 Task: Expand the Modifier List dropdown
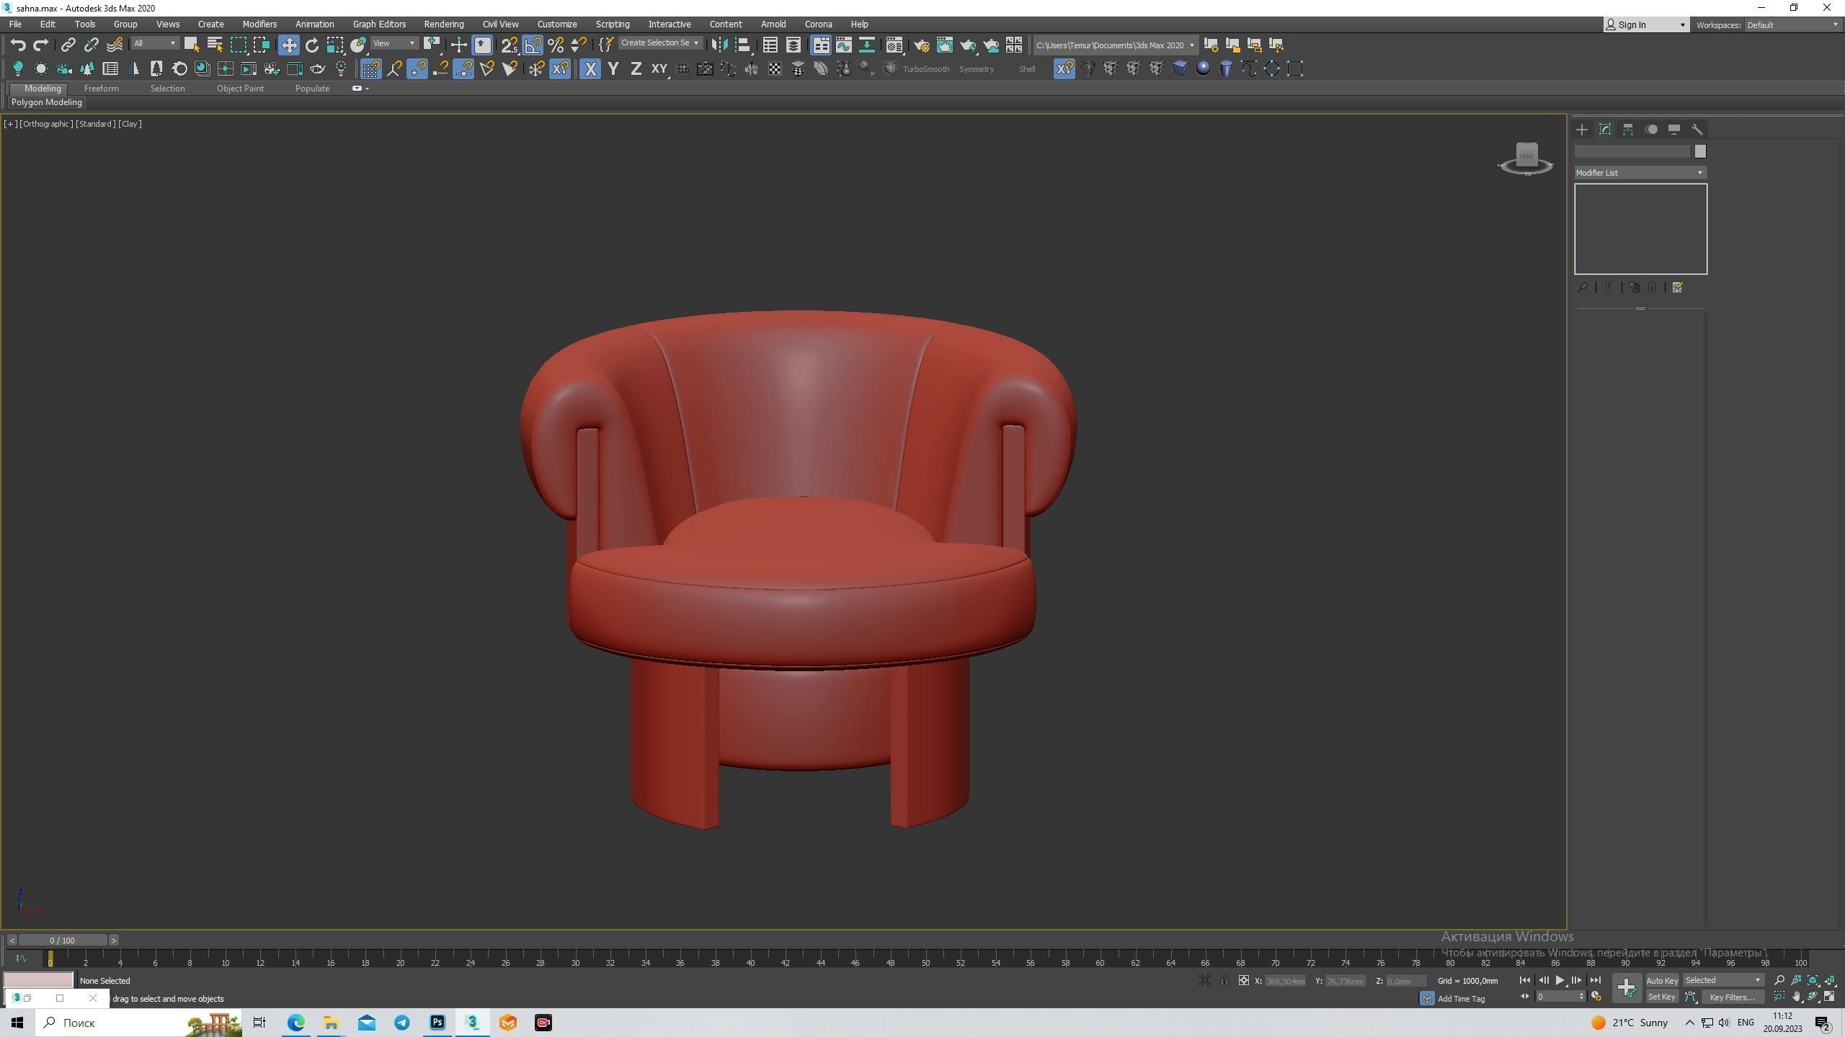click(x=1640, y=173)
